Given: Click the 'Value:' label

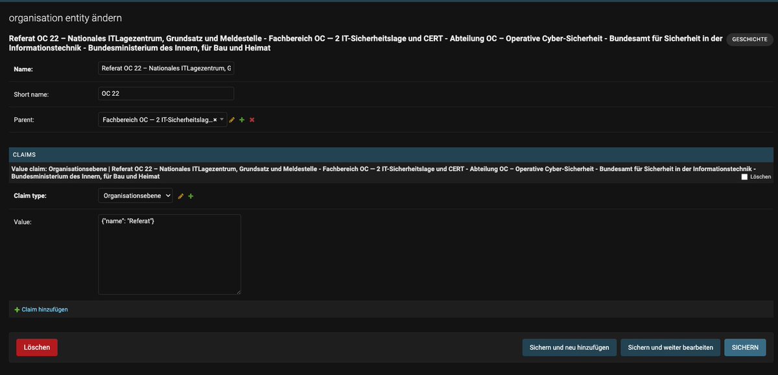Looking at the screenshot, I should 23,222.
